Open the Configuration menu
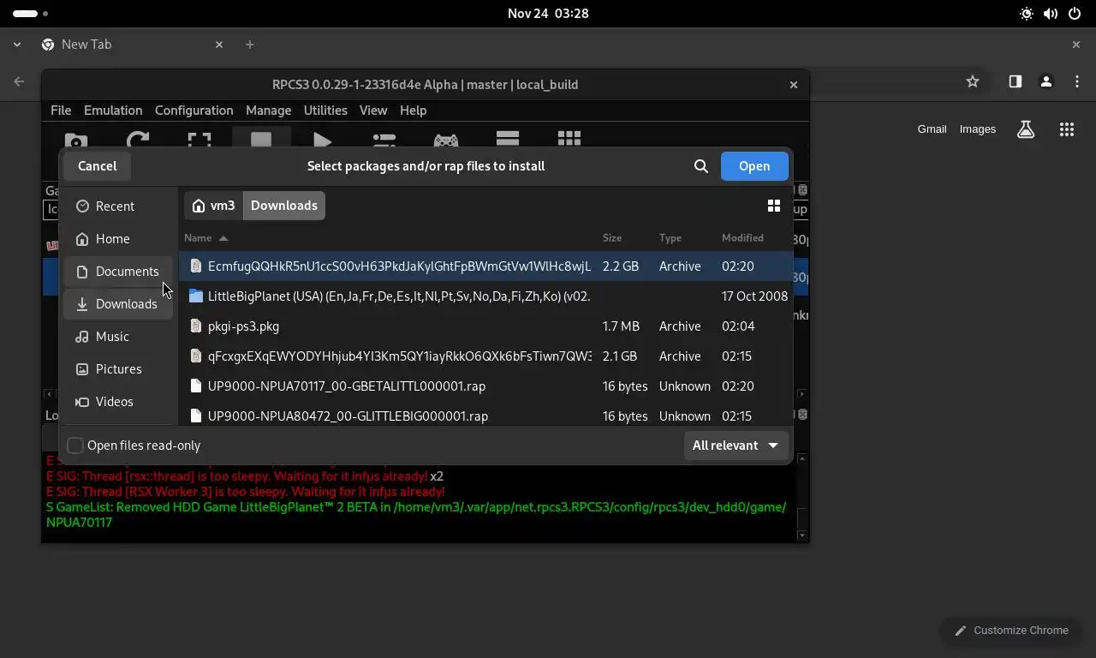Viewport: 1096px width, 658px height. (x=194, y=111)
